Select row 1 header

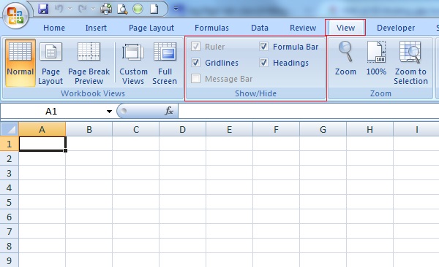click(10, 144)
